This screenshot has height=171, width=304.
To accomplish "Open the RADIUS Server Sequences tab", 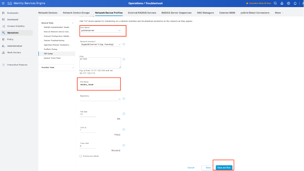I will point(177,13).
